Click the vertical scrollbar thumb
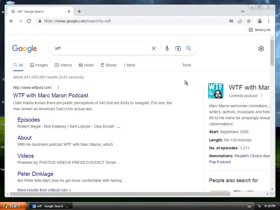Viewport: 280px width, 210px height. click(272, 52)
